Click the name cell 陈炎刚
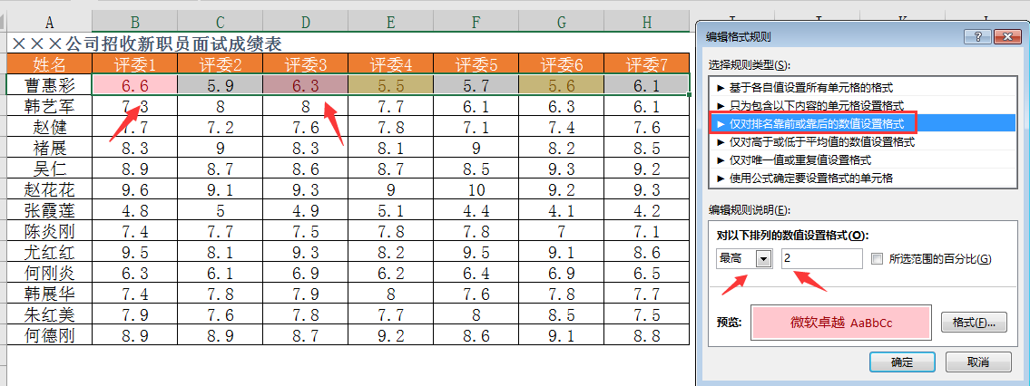Viewport: 1030px width, 386px height. point(49,231)
